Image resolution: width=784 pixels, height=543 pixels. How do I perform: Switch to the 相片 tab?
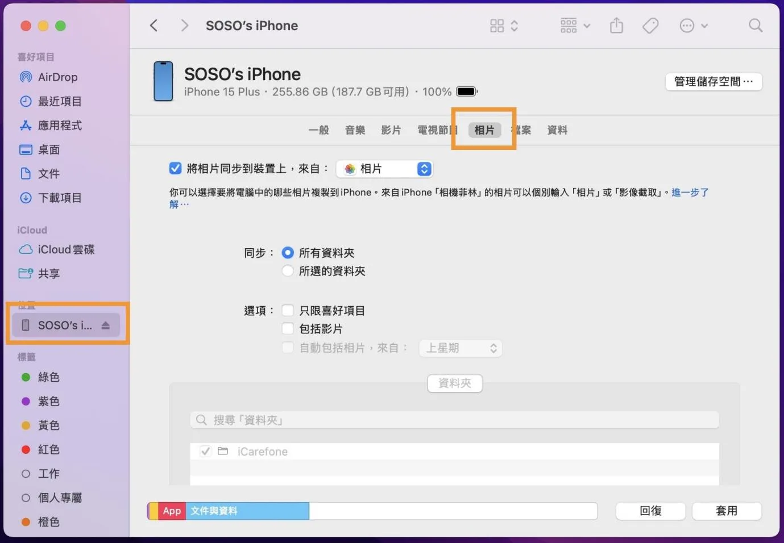coord(484,130)
